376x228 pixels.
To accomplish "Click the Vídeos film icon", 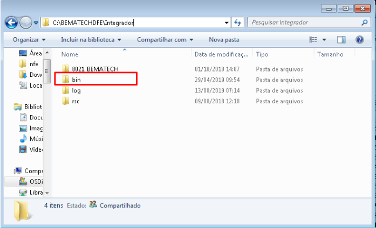I will pos(23,149).
